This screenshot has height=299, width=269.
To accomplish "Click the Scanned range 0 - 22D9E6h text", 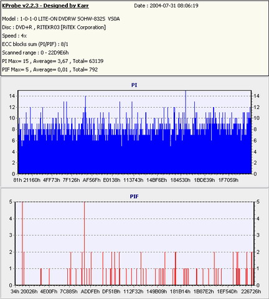I will pos(35,53).
